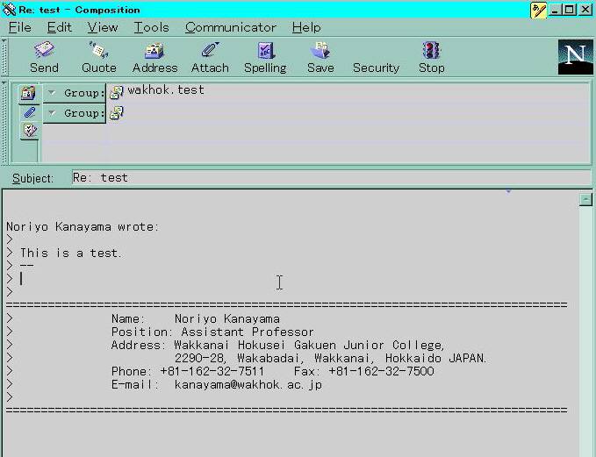The height and width of the screenshot is (457, 596).
Task: Open the Tools menu
Action: pos(151,27)
